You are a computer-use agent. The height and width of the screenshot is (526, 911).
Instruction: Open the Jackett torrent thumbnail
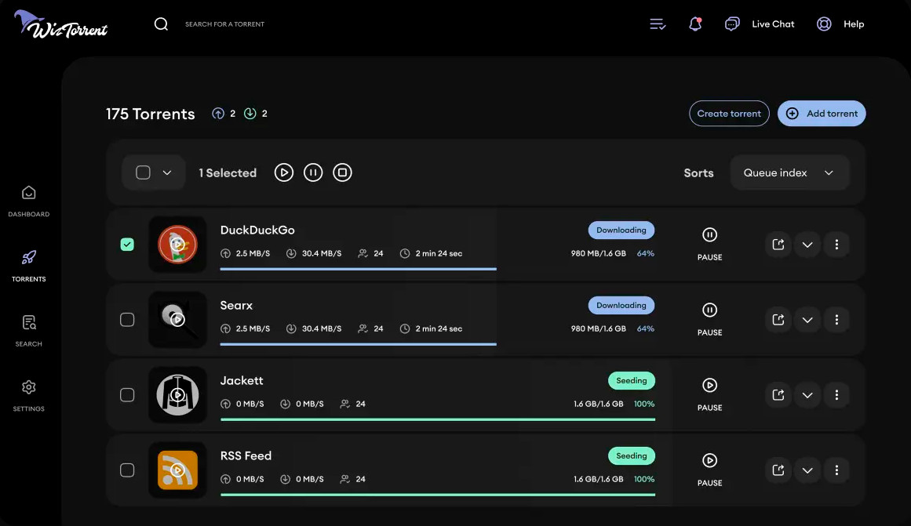tap(177, 395)
